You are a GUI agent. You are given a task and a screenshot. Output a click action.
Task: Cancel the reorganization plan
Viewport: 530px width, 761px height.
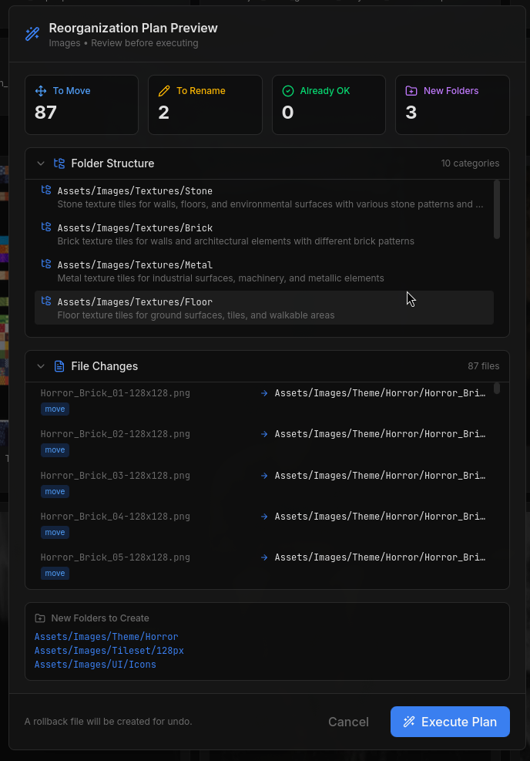click(348, 722)
